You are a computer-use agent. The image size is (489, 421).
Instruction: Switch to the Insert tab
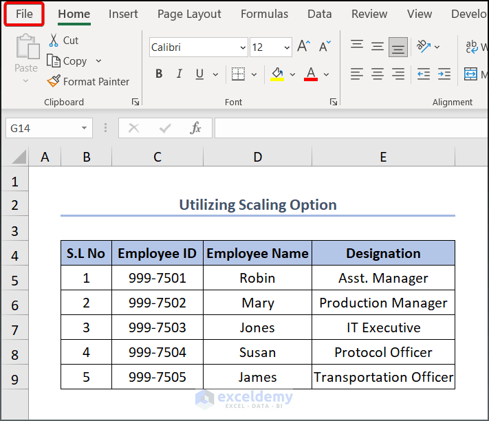(x=123, y=14)
